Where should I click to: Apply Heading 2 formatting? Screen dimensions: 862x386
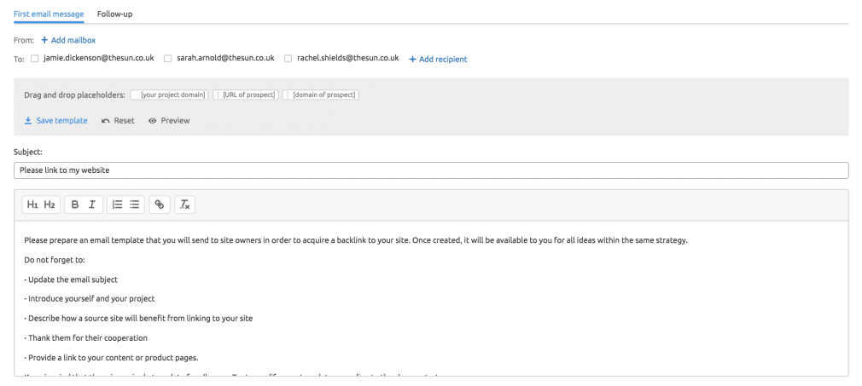pyautogui.click(x=50, y=205)
